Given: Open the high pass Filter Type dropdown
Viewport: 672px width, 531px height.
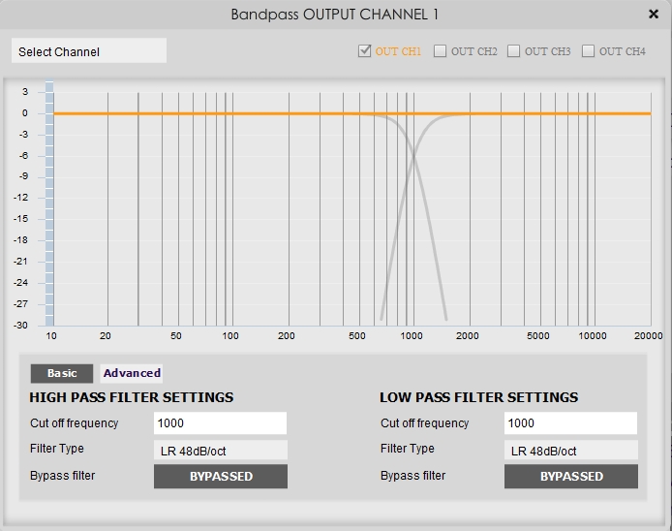Looking at the screenshot, I should [x=220, y=451].
